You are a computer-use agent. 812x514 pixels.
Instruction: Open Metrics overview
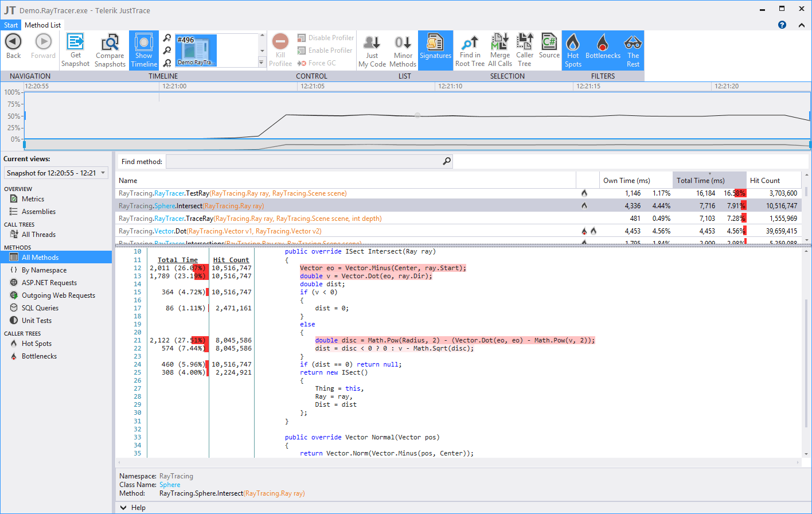pos(33,199)
